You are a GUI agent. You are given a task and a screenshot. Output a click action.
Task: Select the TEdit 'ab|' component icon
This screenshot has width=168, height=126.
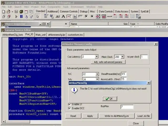[x=69, y=16]
